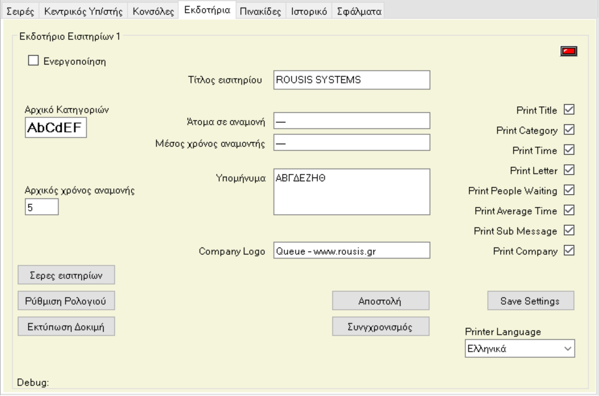Uncheck the Print Title checkbox
This screenshot has height=396, width=599.
coord(570,110)
